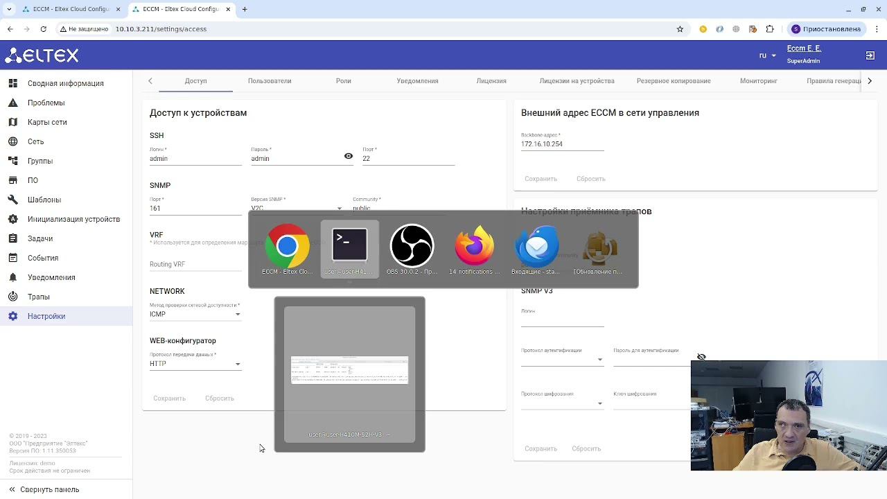Click the SSH Порт field
Image resolution: width=887 pixels, height=499 pixels.
pyautogui.click(x=408, y=158)
